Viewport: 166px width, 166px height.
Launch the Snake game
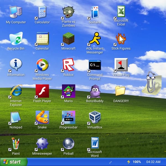coord(42,117)
